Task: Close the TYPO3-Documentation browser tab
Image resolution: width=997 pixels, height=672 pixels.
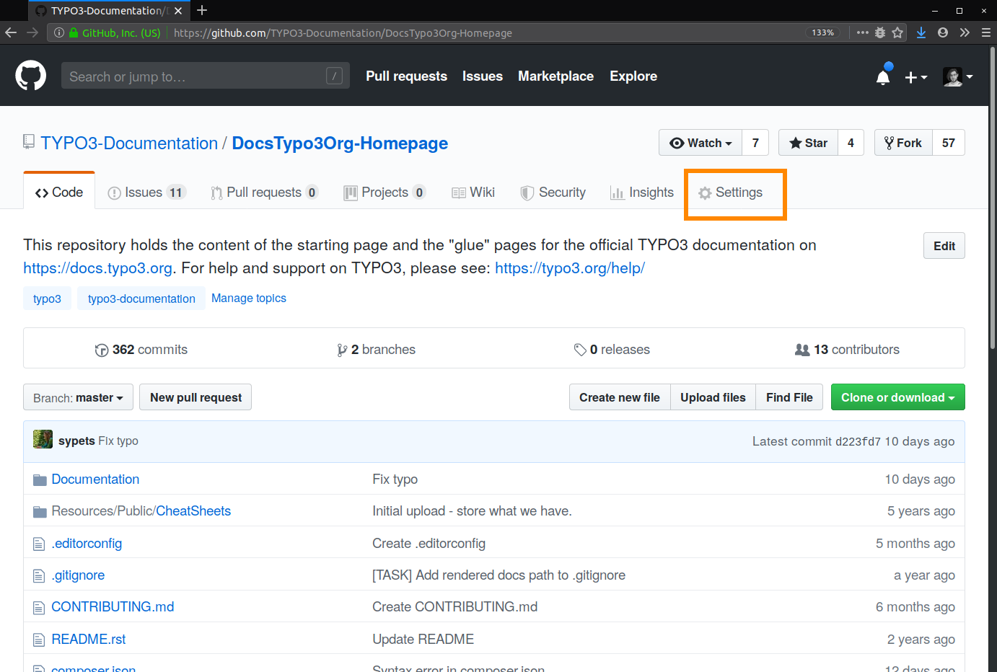Action: 178,11
